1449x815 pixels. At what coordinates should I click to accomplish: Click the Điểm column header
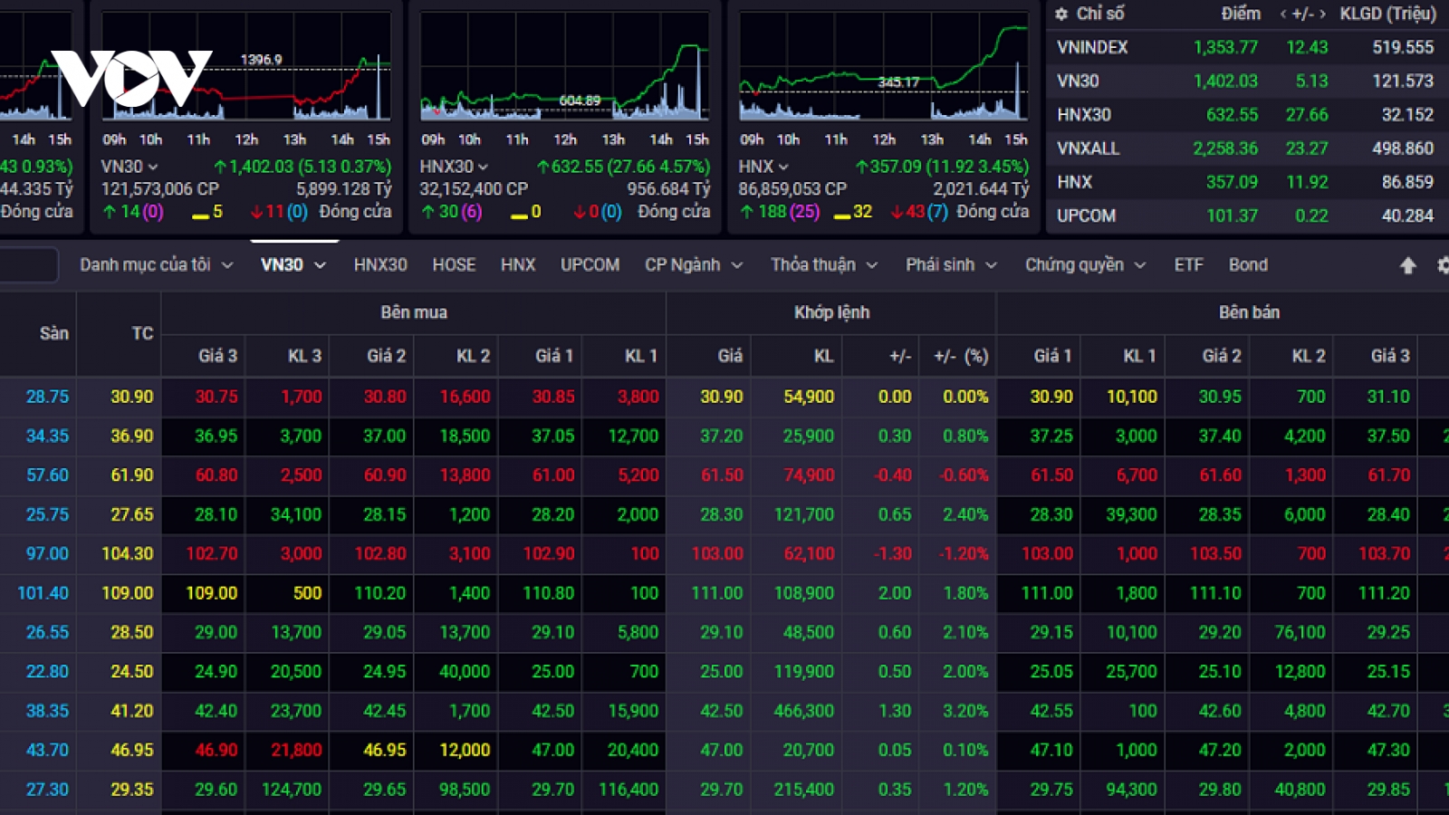tap(1240, 14)
